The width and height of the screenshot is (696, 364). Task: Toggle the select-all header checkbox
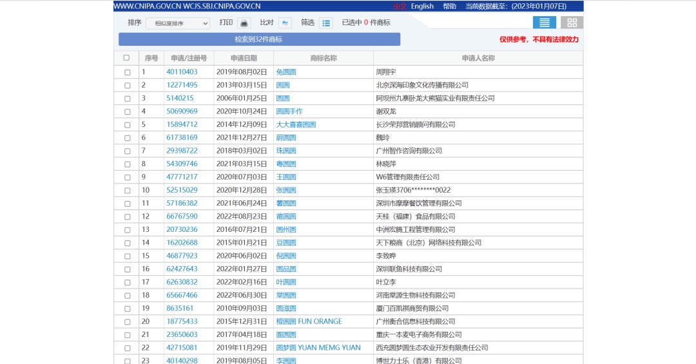(x=126, y=58)
